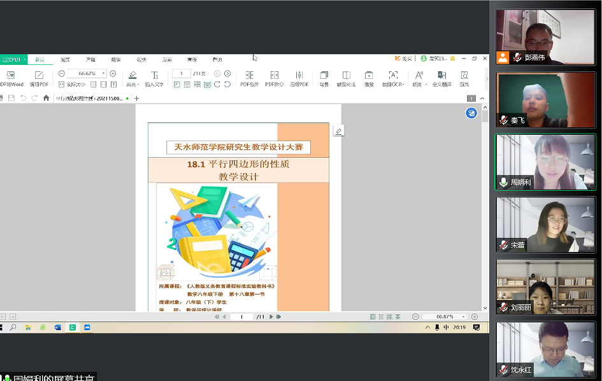Click the PDF to Word converter icon
This screenshot has width=602, height=381.
point(11,75)
